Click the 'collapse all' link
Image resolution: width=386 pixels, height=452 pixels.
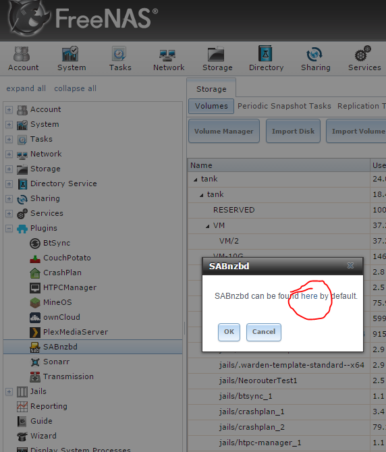tap(75, 88)
